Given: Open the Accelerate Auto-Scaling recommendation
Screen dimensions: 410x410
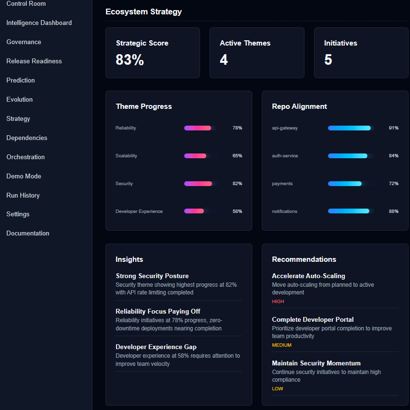Looking at the screenshot, I should tap(309, 277).
